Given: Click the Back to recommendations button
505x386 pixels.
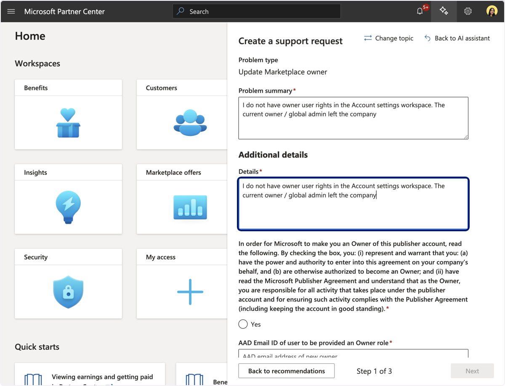Looking at the screenshot, I should tap(287, 371).
